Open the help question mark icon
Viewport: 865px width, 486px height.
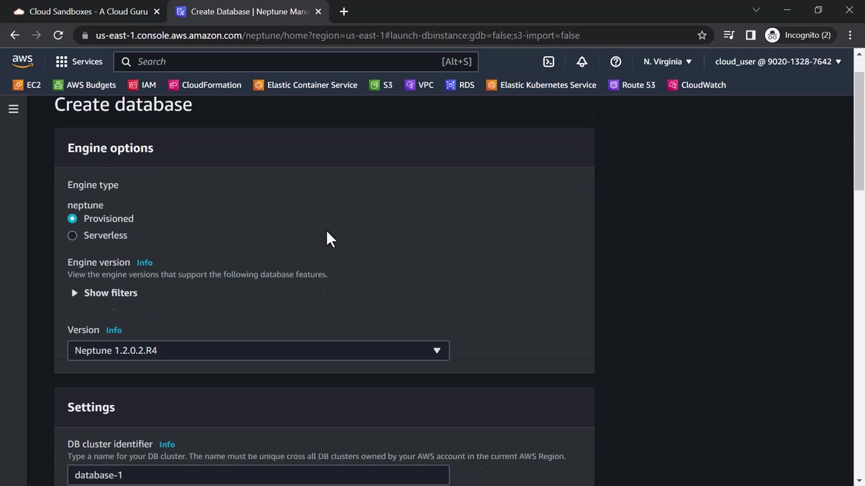pyautogui.click(x=616, y=61)
